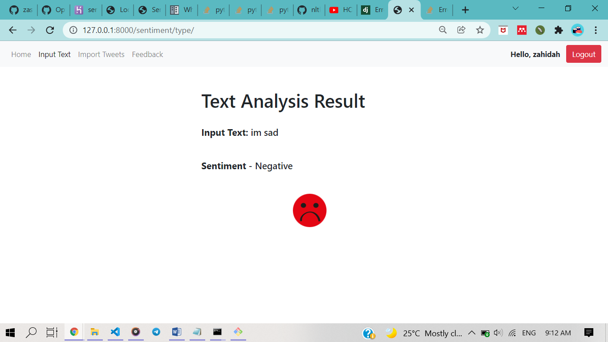The width and height of the screenshot is (608, 342).
Task: Open the Wi-Fi network tray icon
Action: point(512,333)
